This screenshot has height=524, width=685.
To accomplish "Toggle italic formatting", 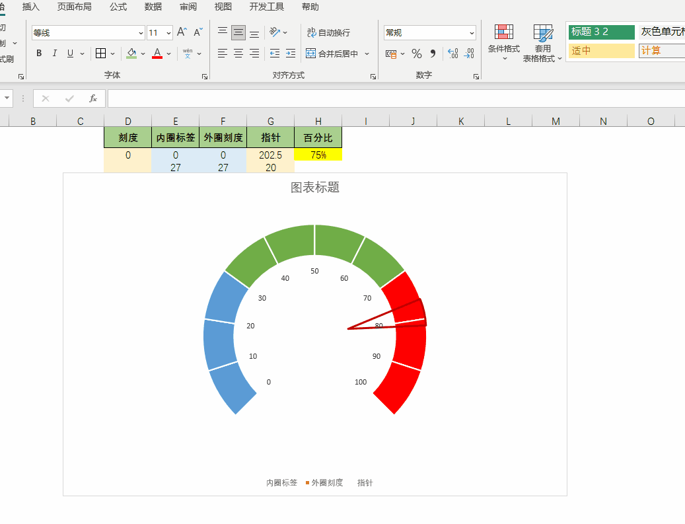I will (55, 54).
